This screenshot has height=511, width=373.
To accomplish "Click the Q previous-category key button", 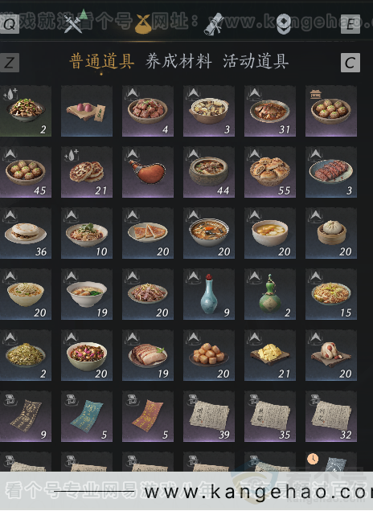I will [9, 24].
